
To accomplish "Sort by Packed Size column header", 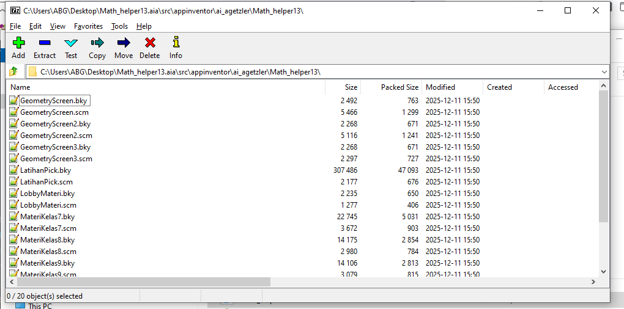I will coord(399,87).
